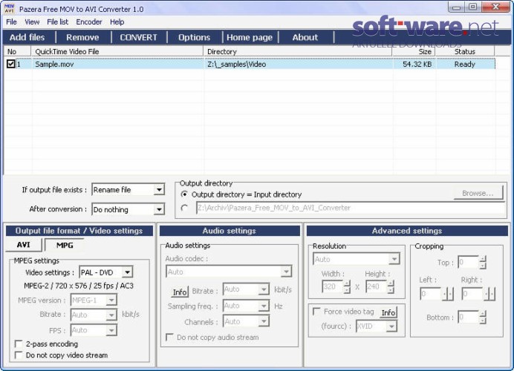514x371 pixels.
Task: Uncheck the Sample.mov file checkbox
Action: point(11,64)
